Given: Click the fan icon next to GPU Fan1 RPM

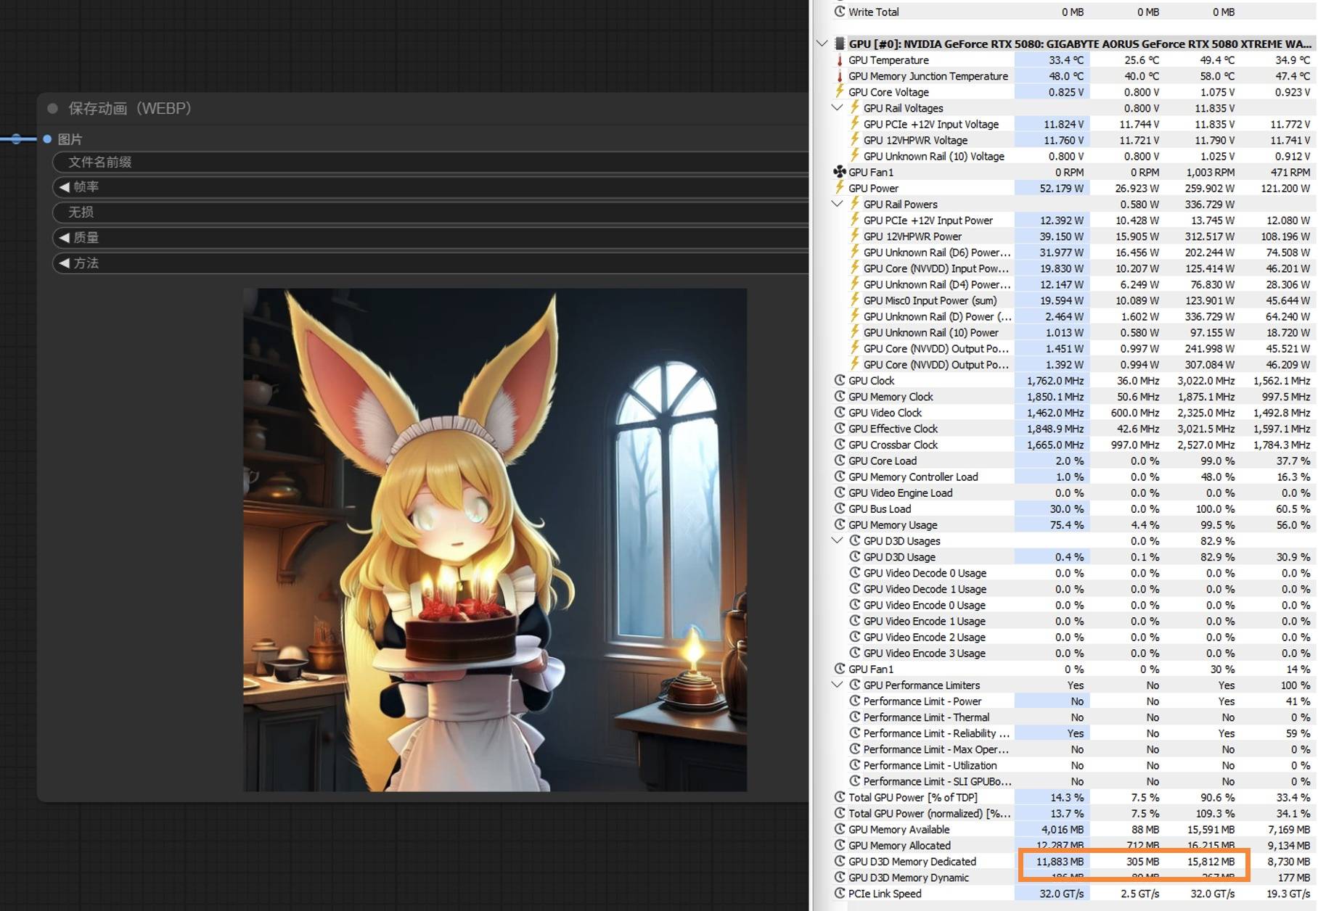Looking at the screenshot, I should point(840,172).
